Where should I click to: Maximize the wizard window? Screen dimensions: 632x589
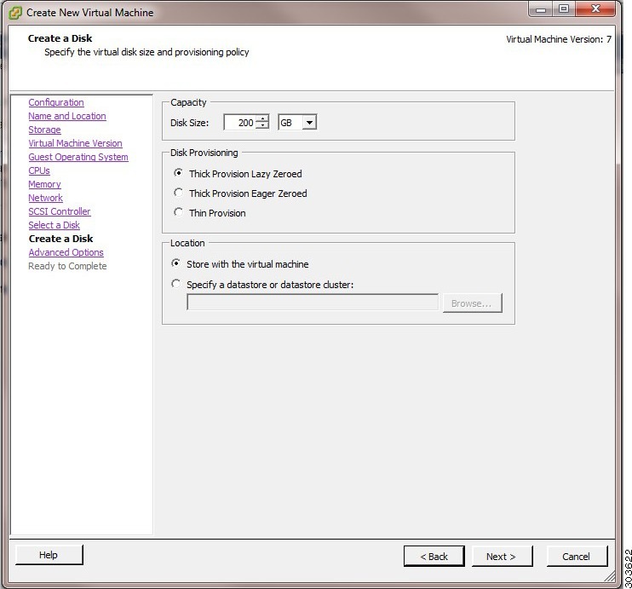pos(564,9)
